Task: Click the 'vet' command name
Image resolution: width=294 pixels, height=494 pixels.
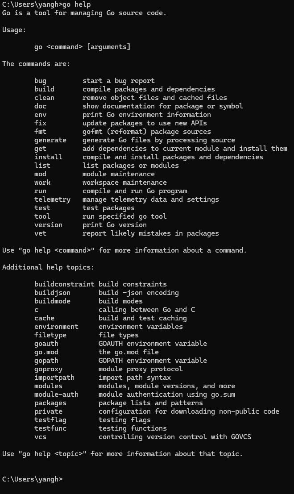Action: pyautogui.click(x=40, y=233)
